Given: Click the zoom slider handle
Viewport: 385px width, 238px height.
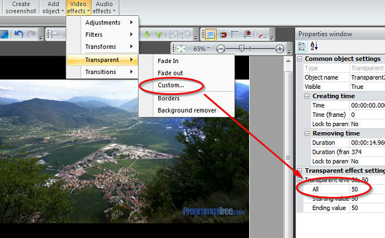Looking at the screenshot, I should pos(241,48).
